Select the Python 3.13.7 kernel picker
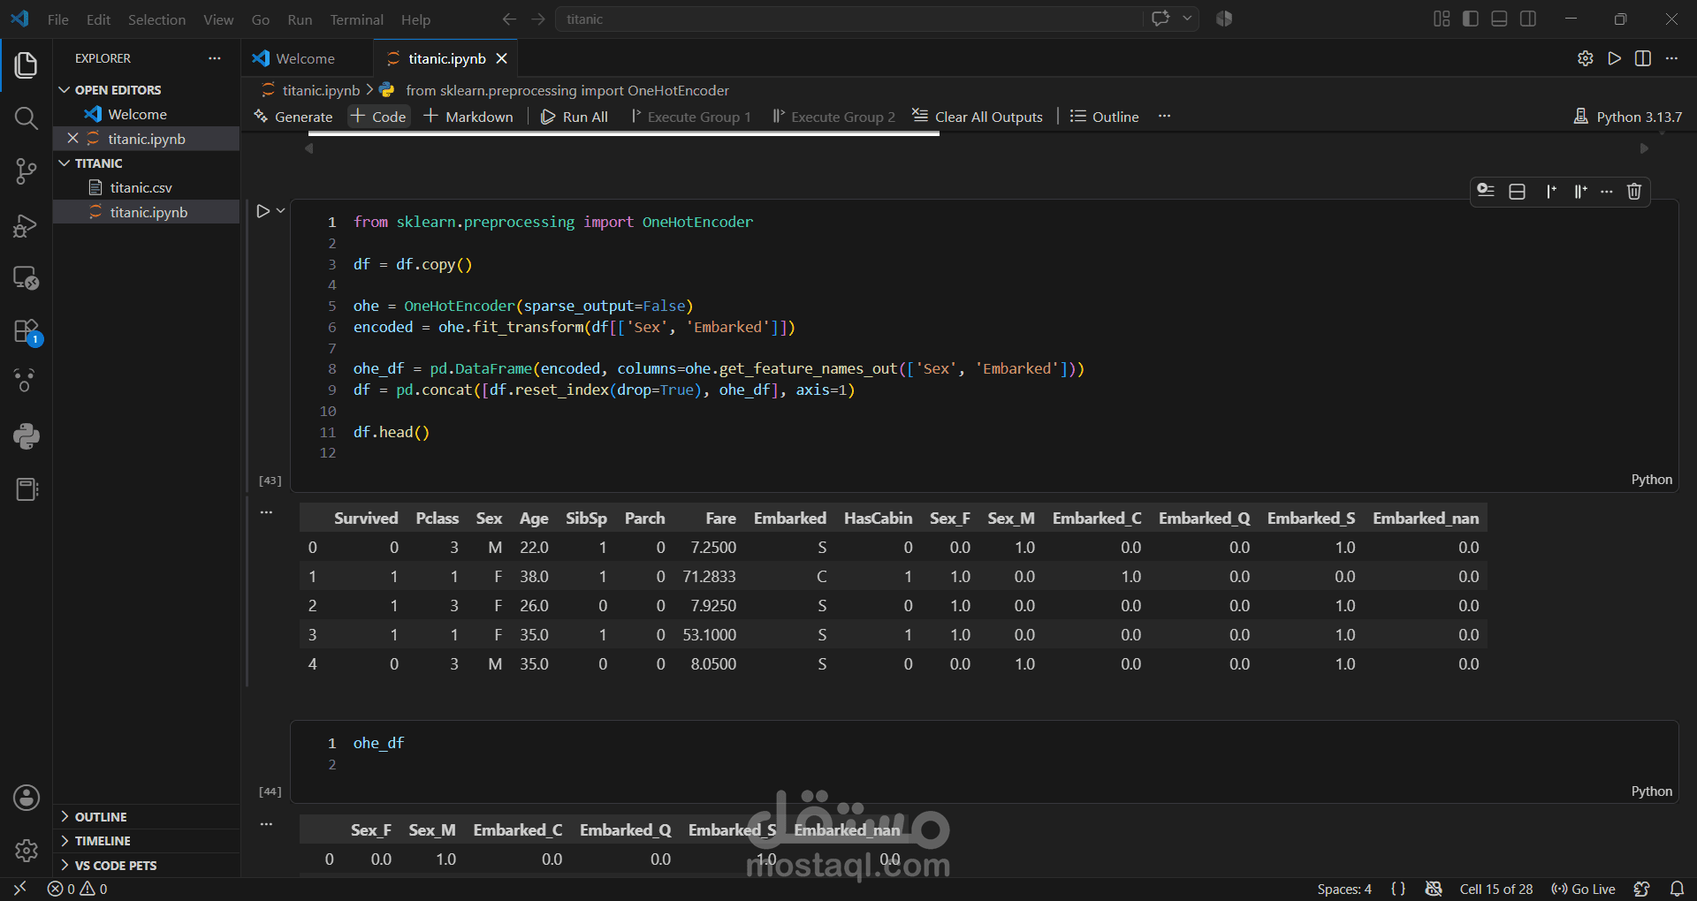 [1629, 117]
